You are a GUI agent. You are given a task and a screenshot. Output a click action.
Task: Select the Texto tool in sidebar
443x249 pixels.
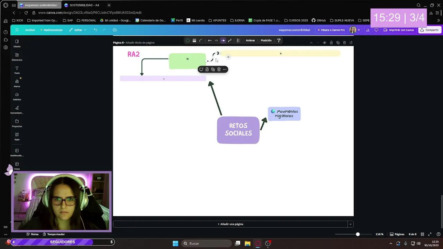pos(17,70)
